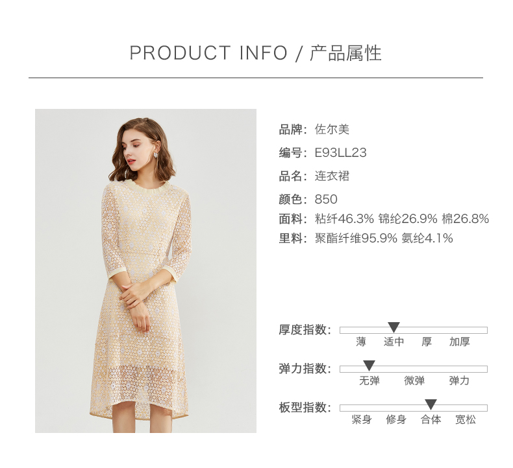Select the 紧身 fit label
The image size is (513, 468).
click(362, 419)
